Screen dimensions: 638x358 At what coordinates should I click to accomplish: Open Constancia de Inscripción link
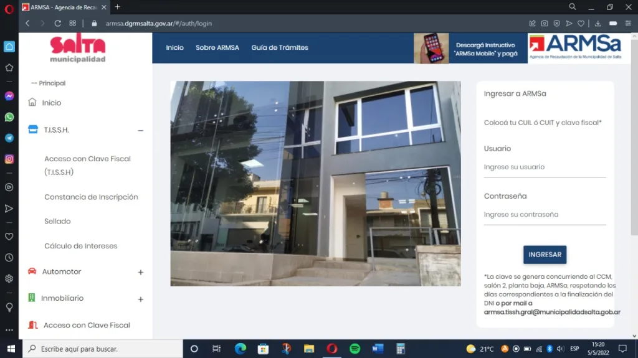coord(91,197)
